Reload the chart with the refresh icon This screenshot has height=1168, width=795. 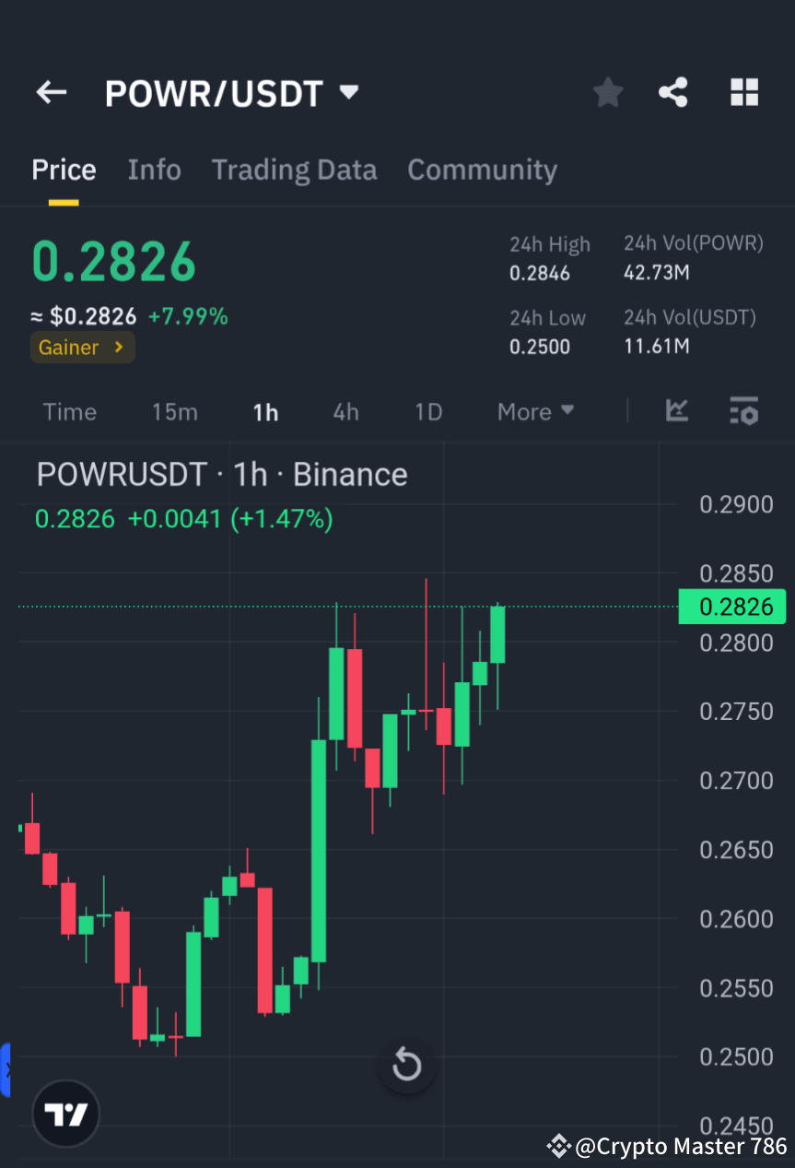point(406,1065)
